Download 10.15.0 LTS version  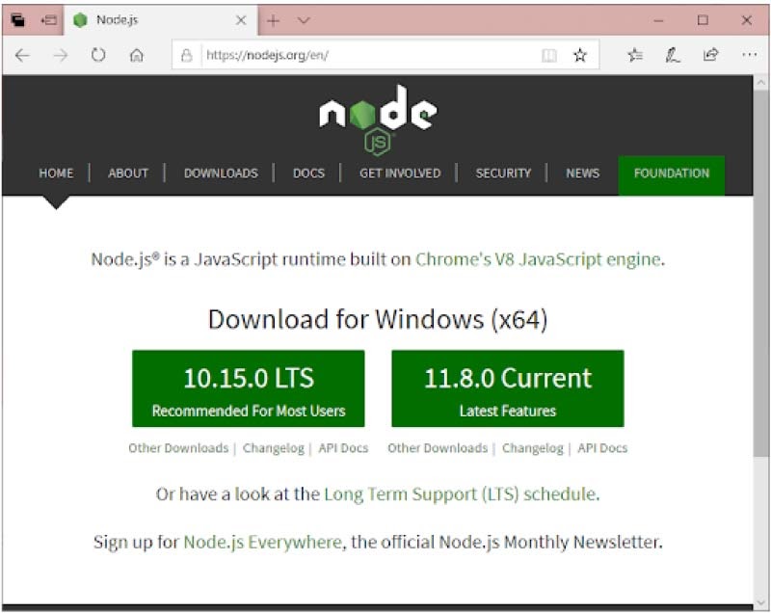click(x=249, y=388)
